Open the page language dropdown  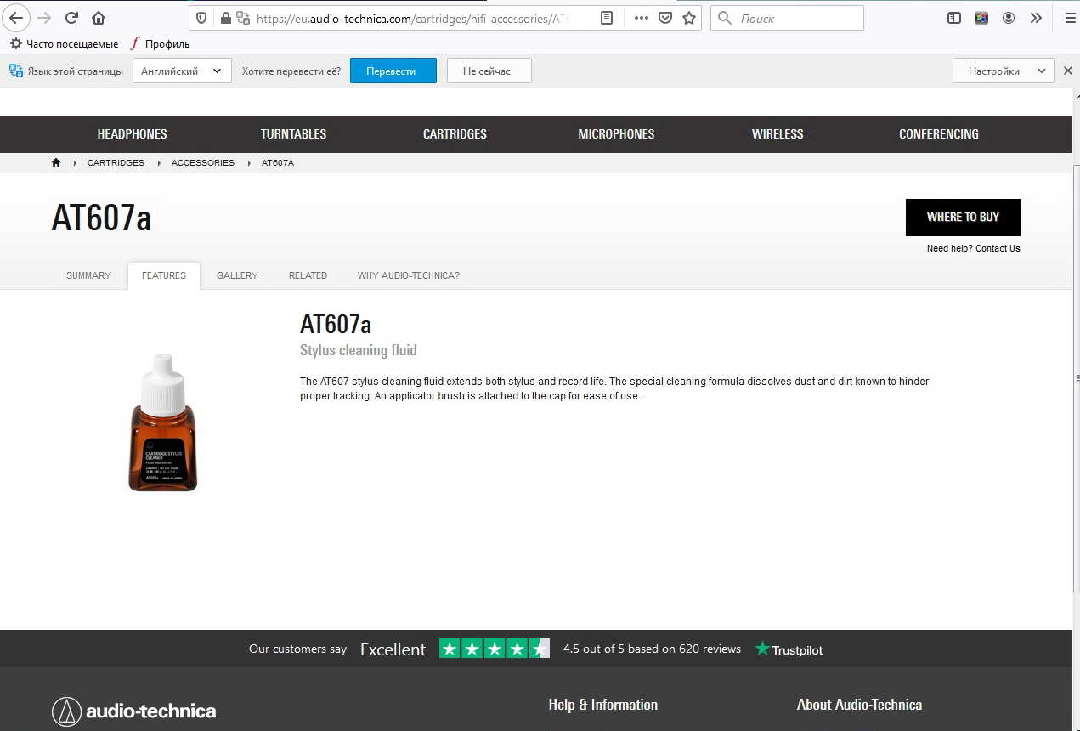click(182, 71)
